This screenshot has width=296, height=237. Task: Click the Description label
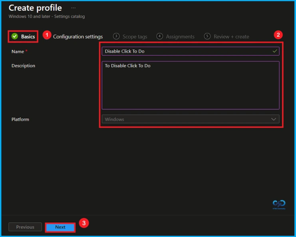(23, 65)
